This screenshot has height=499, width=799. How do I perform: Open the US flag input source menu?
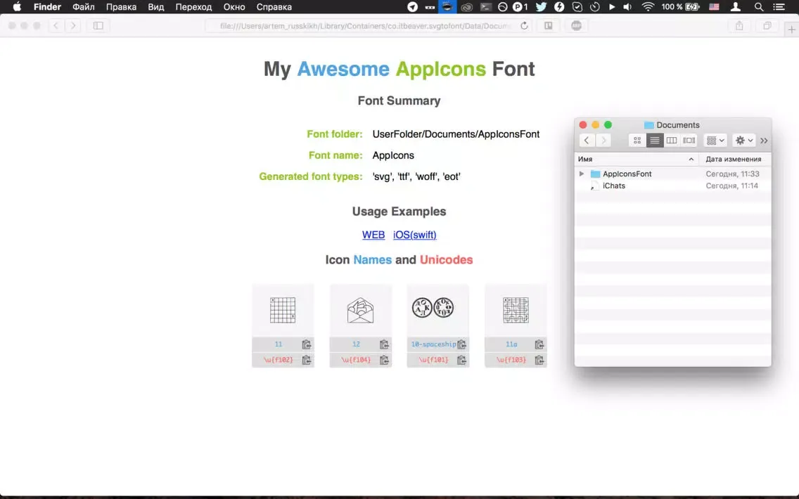click(x=715, y=6)
